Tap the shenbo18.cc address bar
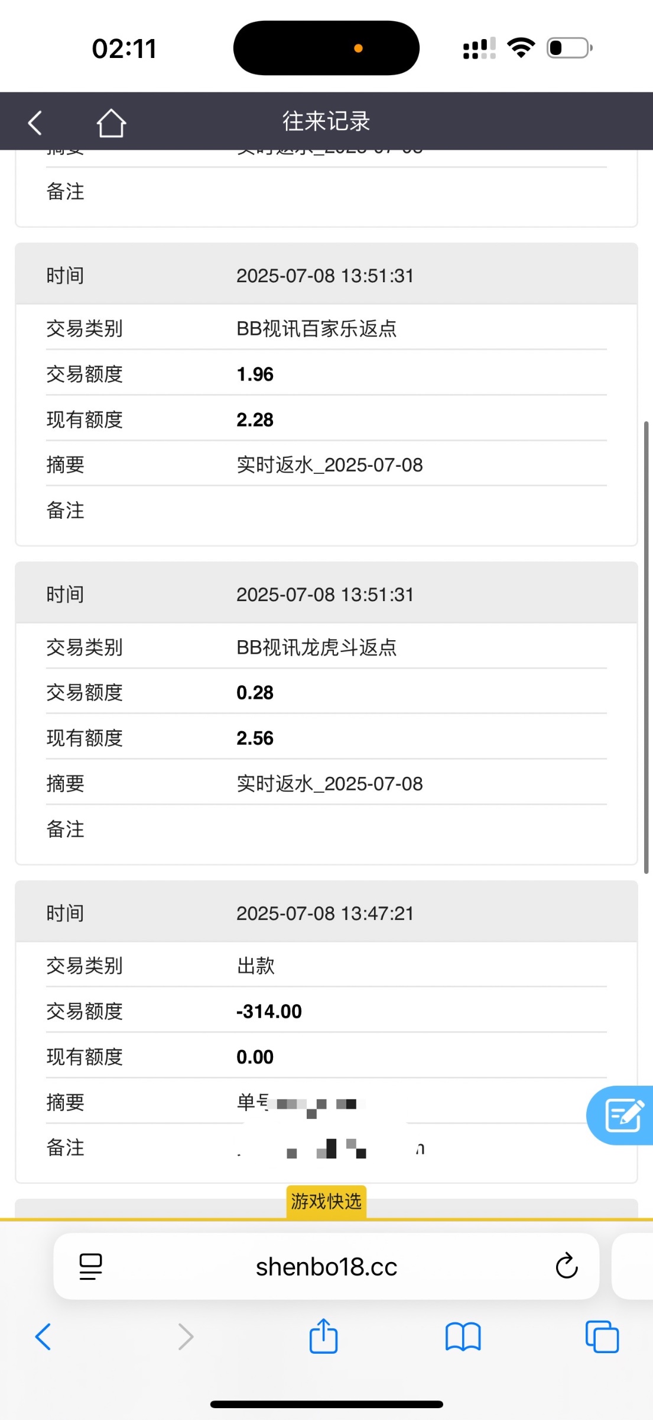The height and width of the screenshot is (1420, 653). [x=326, y=1267]
